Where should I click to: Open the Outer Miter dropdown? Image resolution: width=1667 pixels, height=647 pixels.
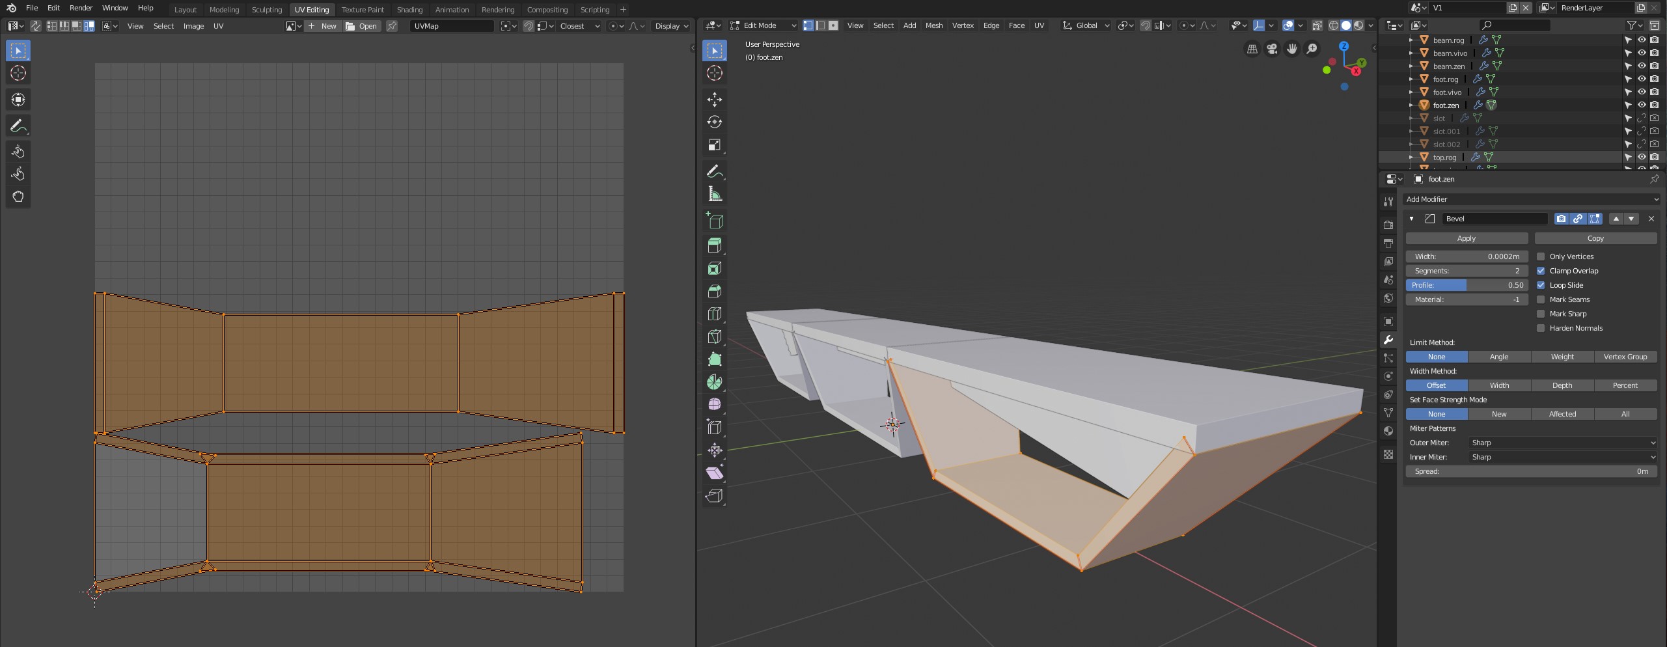pos(1562,443)
